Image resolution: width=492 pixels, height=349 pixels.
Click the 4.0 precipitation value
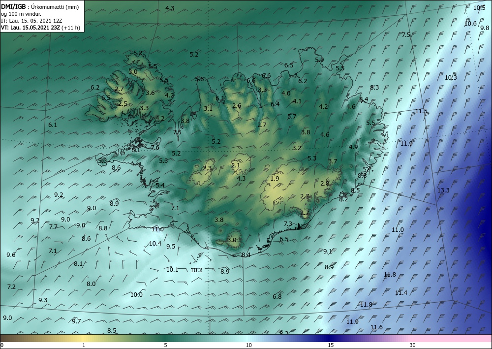point(286,93)
